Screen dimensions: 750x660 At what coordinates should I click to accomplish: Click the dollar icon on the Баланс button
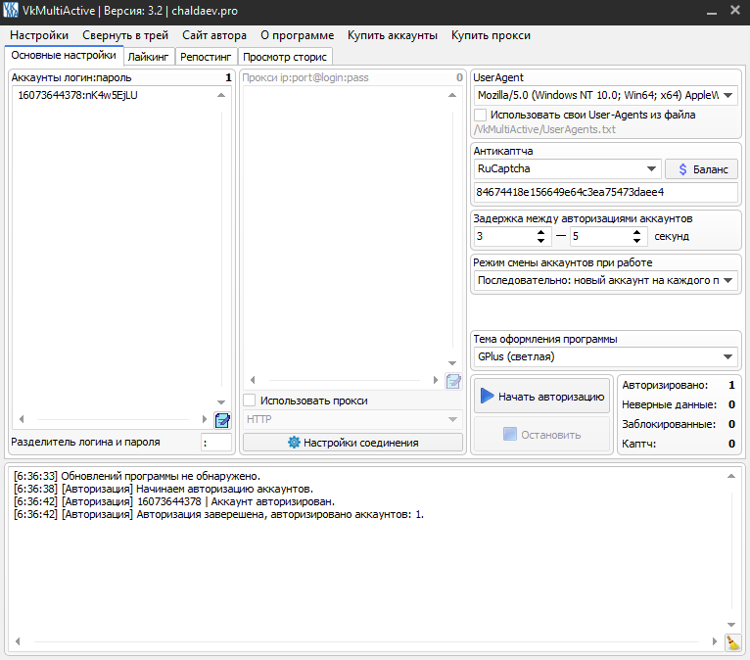point(682,169)
